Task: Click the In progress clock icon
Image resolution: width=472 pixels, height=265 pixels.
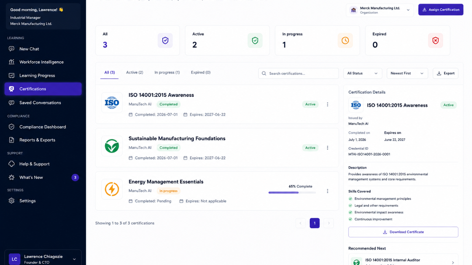Action: click(x=345, y=40)
